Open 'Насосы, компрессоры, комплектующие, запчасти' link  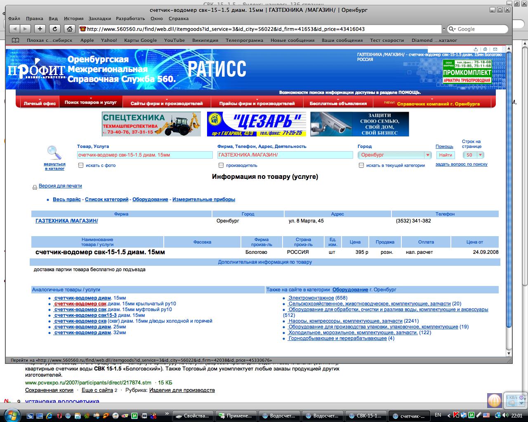point(345,321)
